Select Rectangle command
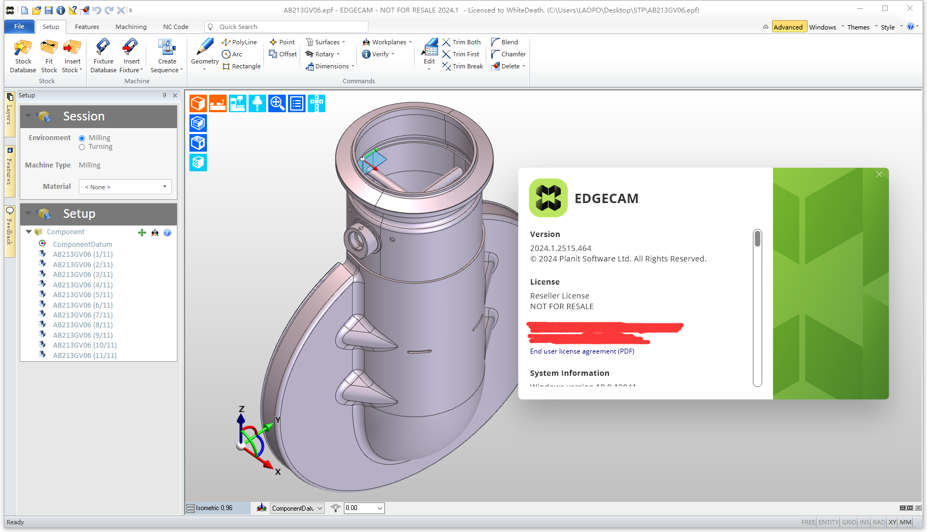The image size is (927, 532). pos(241,66)
